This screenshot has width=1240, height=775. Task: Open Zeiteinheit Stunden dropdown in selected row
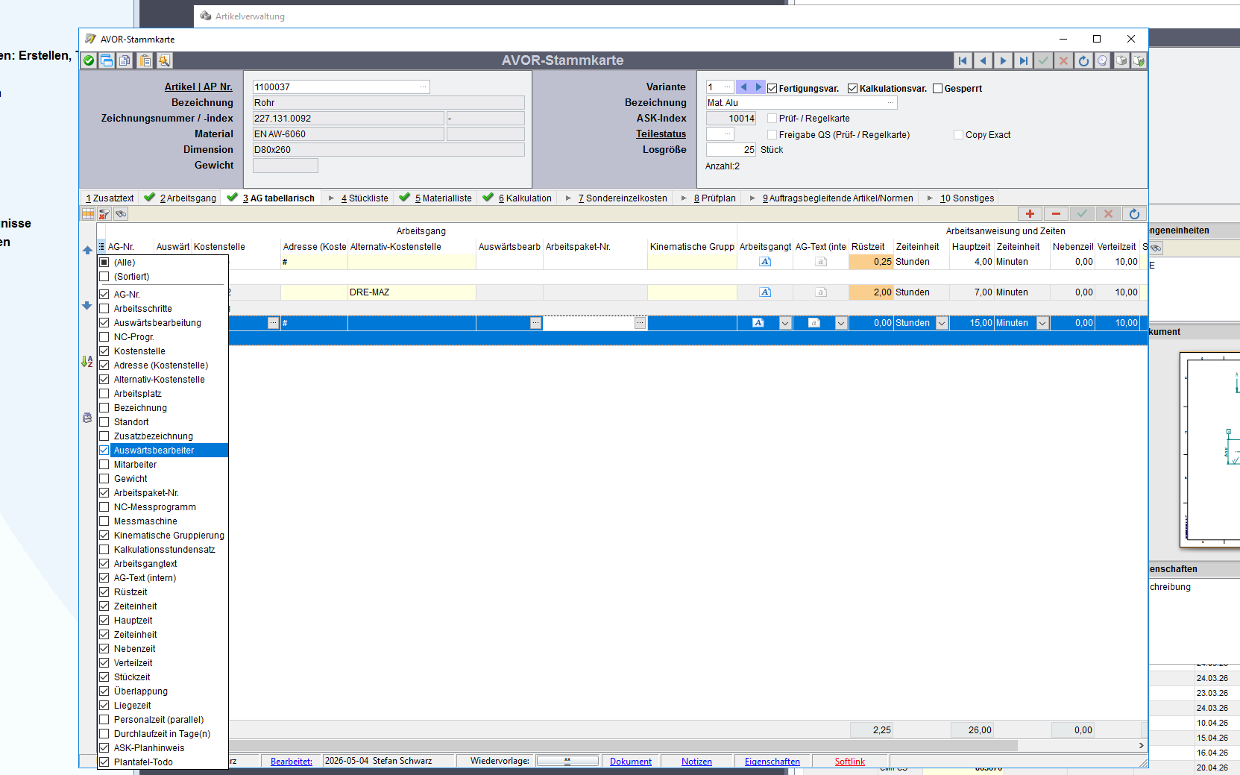[942, 323]
